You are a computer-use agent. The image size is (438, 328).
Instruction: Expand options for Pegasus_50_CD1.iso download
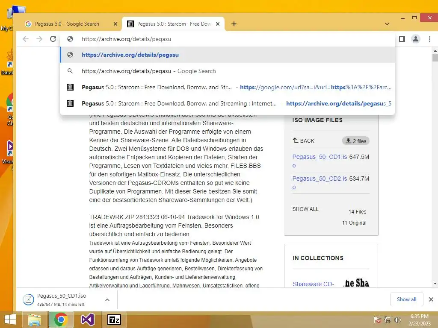(107, 300)
